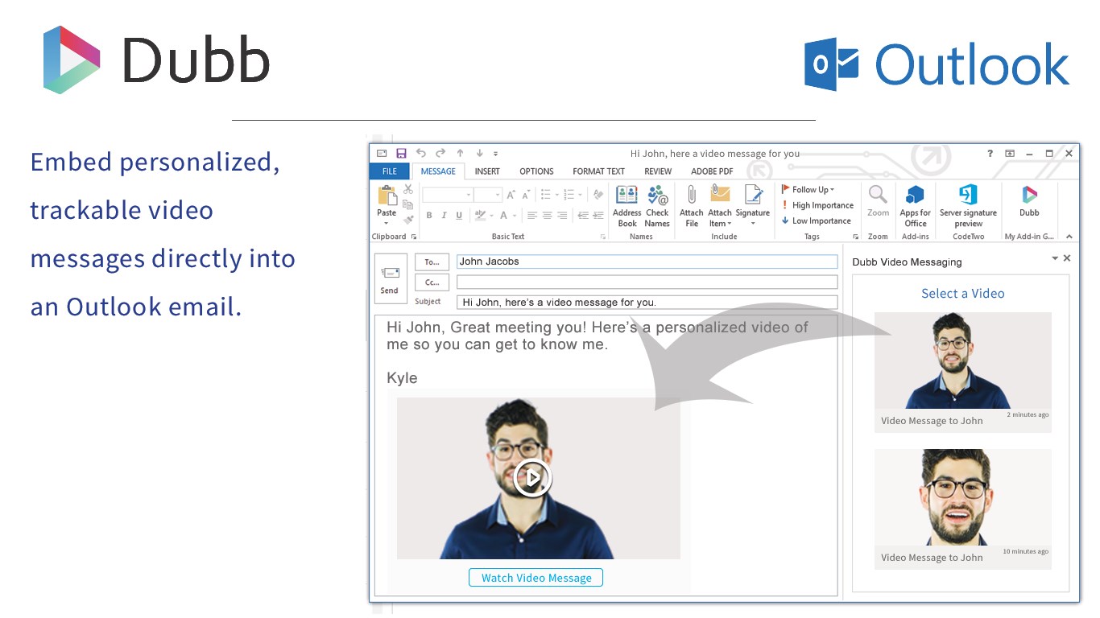The height and width of the screenshot is (618, 1100).
Task: Open Server signature preview
Action: tap(968, 206)
